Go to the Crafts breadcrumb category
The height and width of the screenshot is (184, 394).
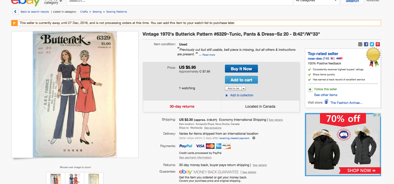(x=84, y=12)
